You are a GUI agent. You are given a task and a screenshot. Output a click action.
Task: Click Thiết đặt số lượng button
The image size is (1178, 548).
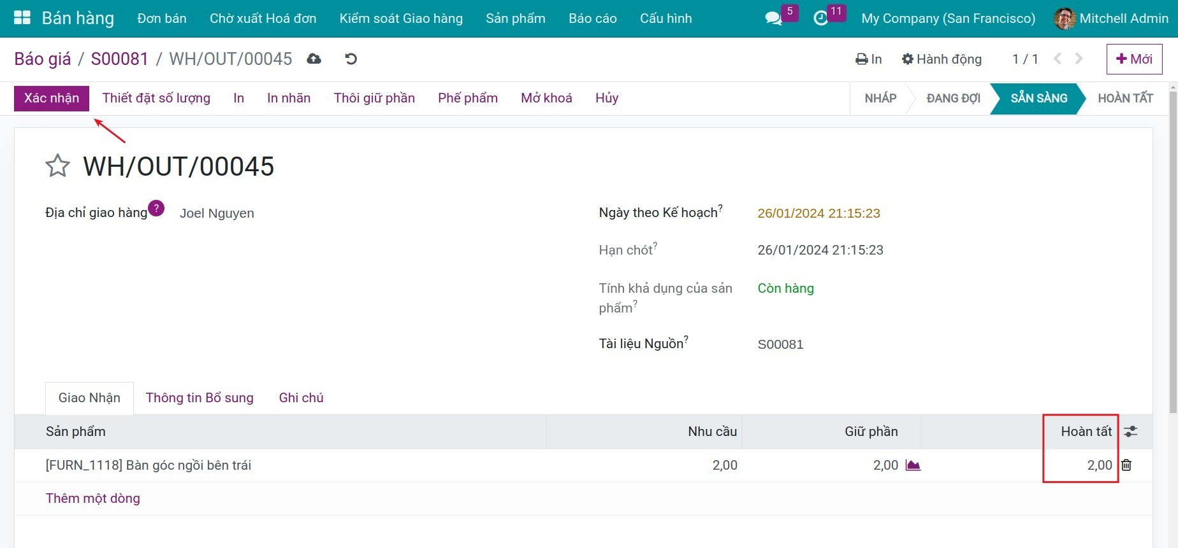pos(156,98)
